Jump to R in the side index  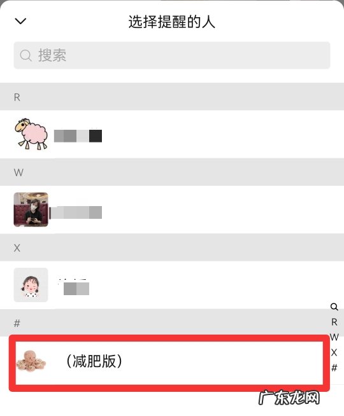point(334,322)
